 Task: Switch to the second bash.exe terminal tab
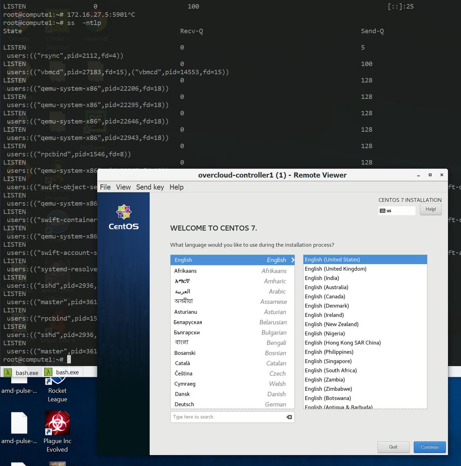[x=62, y=372]
